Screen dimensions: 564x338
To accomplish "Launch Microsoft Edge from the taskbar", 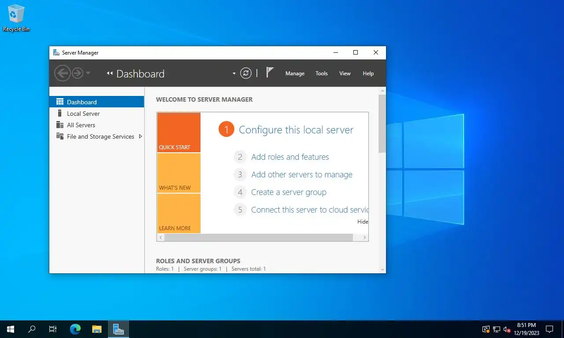I will pyautogui.click(x=75, y=329).
